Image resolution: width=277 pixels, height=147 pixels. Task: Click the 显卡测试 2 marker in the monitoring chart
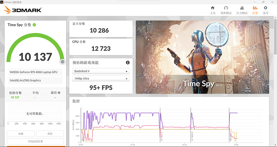pyautogui.click(x=192, y=136)
